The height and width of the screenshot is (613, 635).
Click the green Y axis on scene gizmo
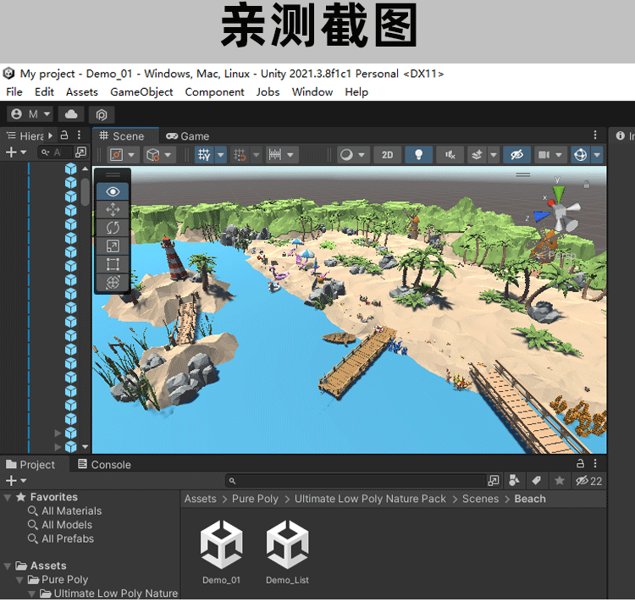point(559,193)
